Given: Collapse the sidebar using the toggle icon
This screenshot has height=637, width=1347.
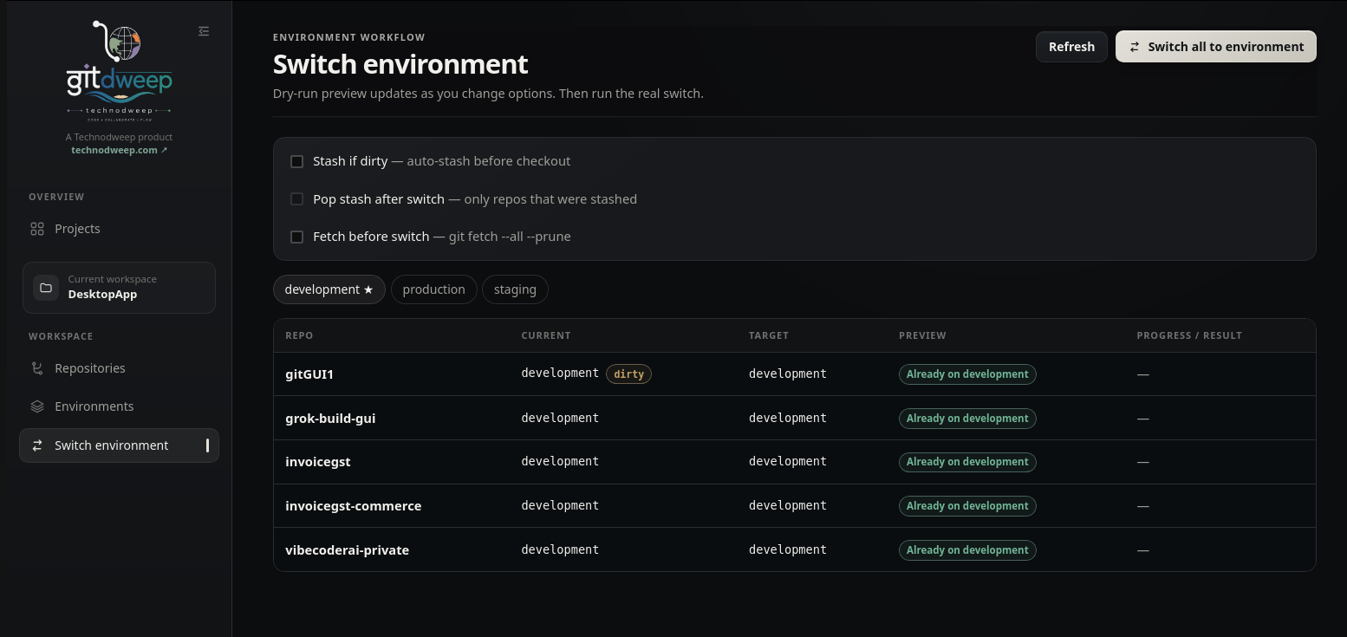Looking at the screenshot, I should [x=204, y=31].
